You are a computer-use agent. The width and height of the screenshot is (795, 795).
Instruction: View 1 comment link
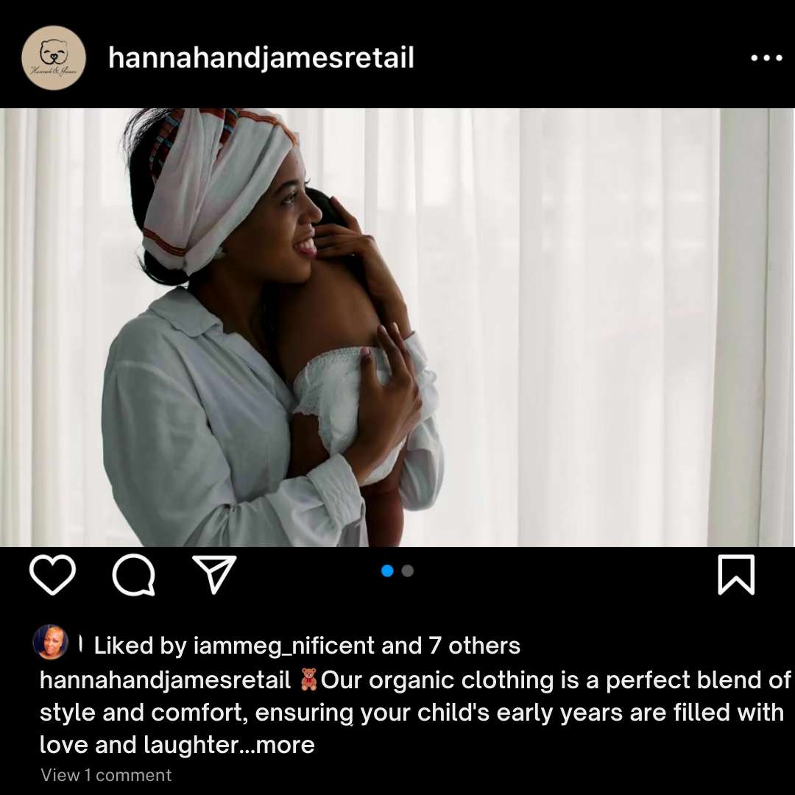[x=106, y=774]
